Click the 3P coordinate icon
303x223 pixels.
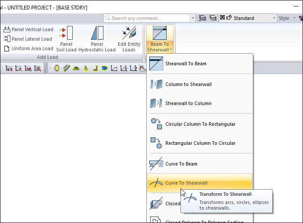pyautogui.click(x=28, y=68)
